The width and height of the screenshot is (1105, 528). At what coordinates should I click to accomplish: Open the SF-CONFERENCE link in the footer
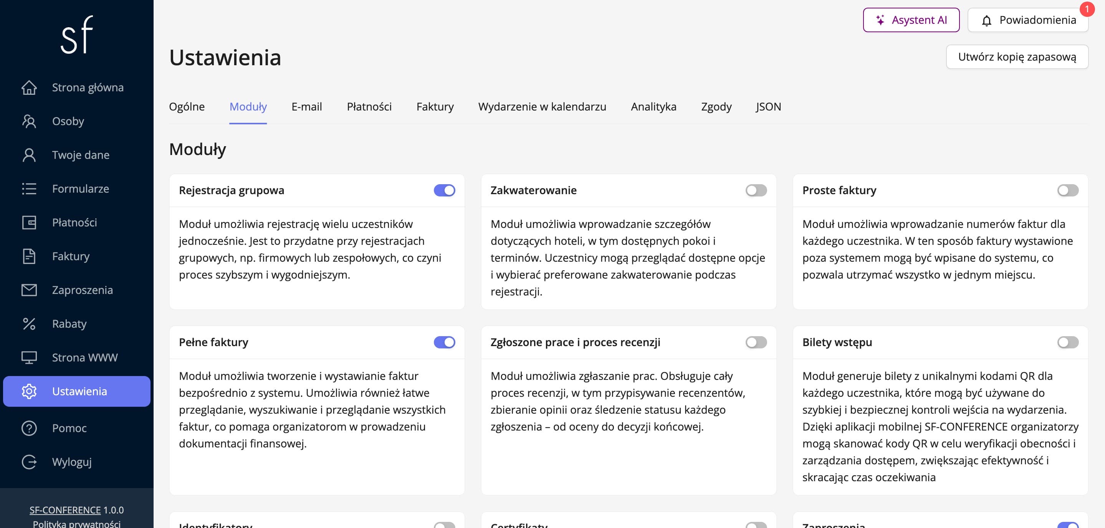pos(65,510)
